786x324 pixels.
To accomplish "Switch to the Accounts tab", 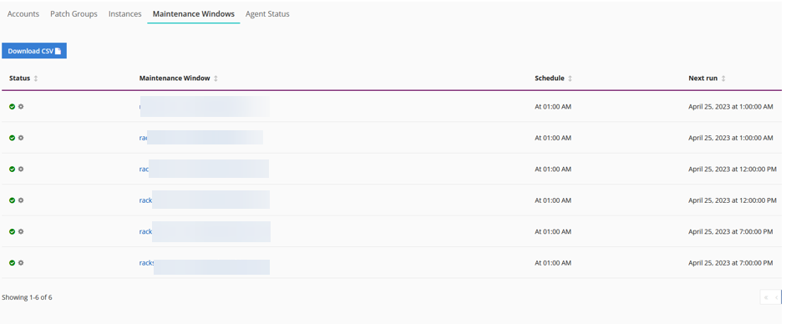I will [23, 14].
